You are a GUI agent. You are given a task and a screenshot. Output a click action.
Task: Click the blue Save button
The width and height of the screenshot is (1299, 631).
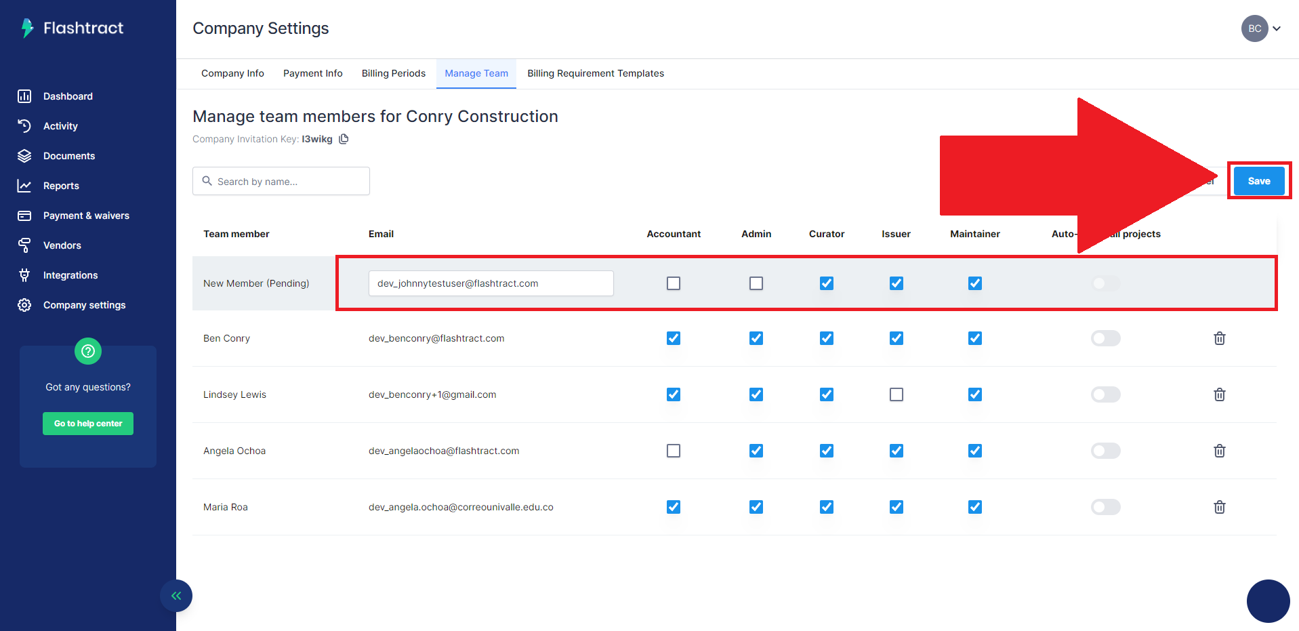click(1259, 181)
